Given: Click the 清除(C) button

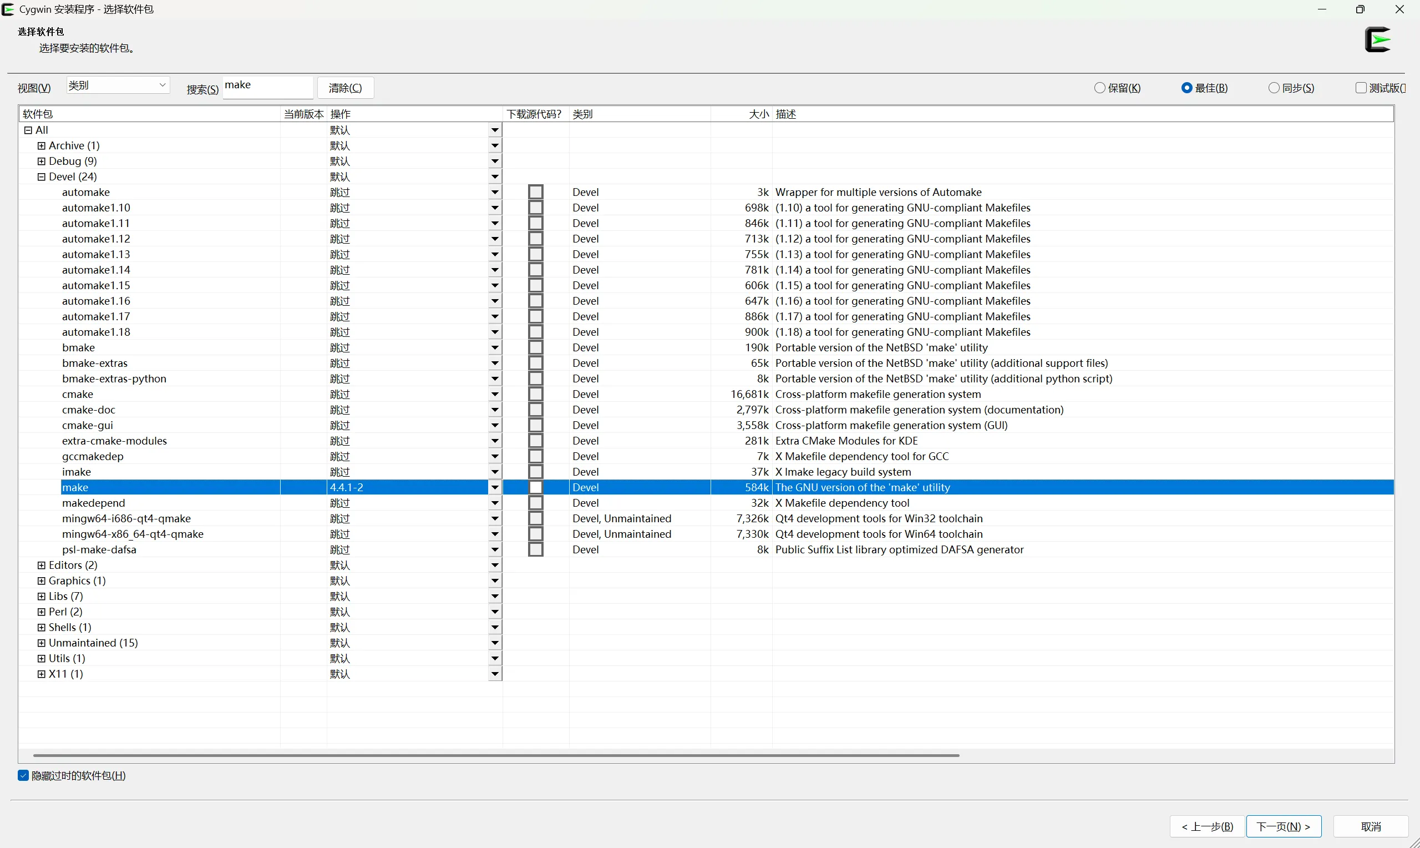Looking at the screenshot, I should [346, 88].
